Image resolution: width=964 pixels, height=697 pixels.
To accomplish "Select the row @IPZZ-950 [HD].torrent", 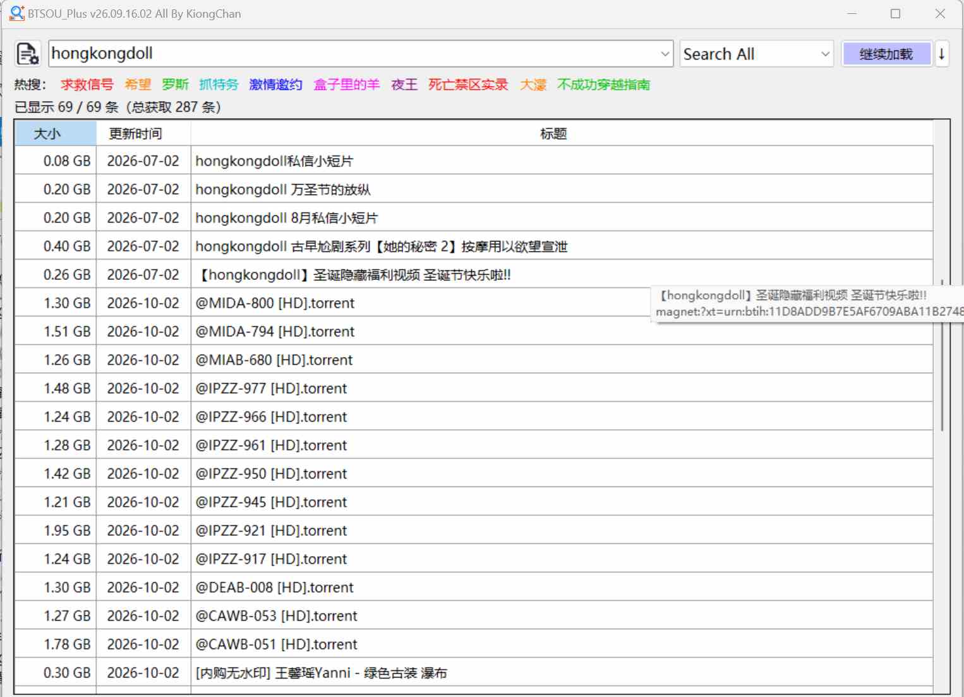I will [x=474, y=474].
